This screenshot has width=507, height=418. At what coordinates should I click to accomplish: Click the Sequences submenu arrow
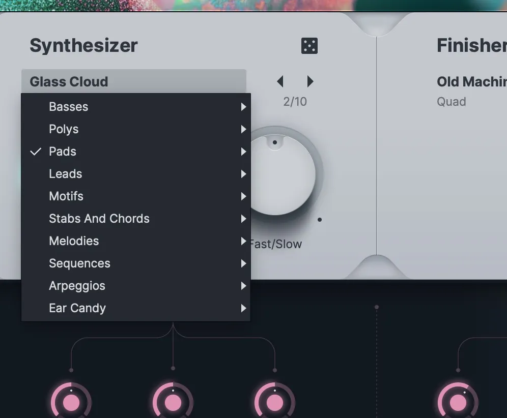pyautogui.click(x=243, y=263)
